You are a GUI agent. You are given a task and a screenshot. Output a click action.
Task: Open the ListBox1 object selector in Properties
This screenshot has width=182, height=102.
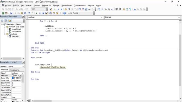pos(23,67)
